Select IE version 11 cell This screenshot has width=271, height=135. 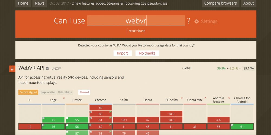30,127
